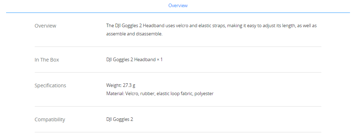Open the blue Overview tab
The height and width of the screenshot is (137, 355).
pos(178,5)
